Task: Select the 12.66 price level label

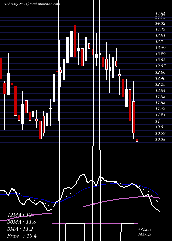Action: coord(160,72)
